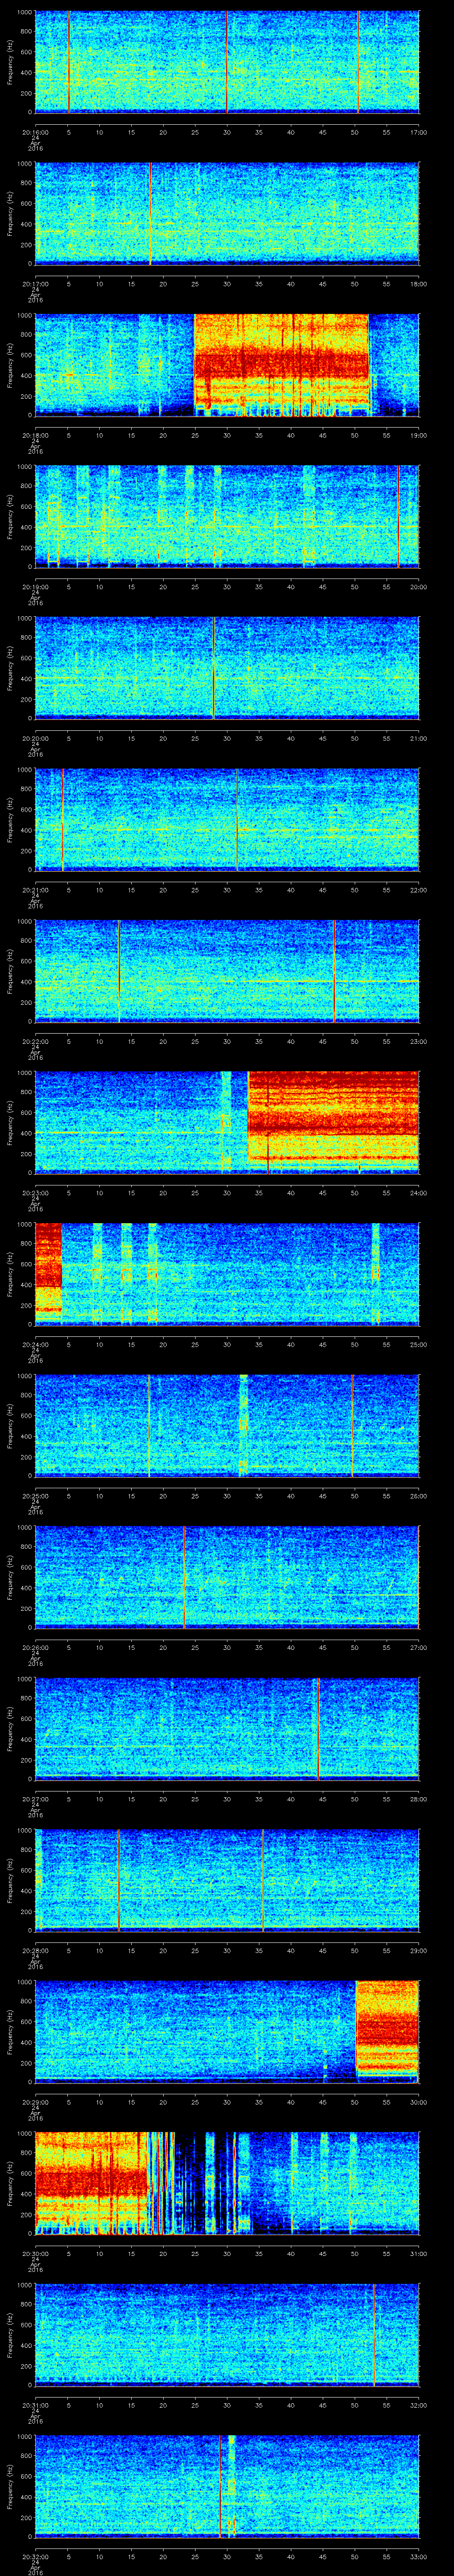Click the 20:32:00 start time label
454x2576 pixels.
pos(35,2557)
